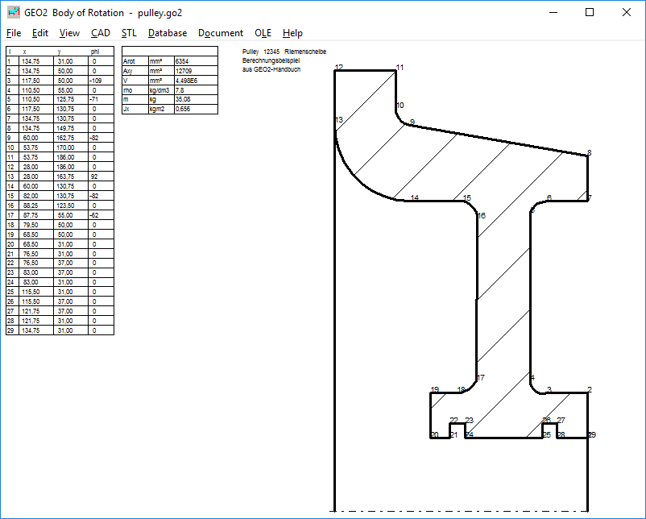This screenshot has width=646, height=519.
Task: Click the phi column header in coordinates table
Action: point(101,51)
